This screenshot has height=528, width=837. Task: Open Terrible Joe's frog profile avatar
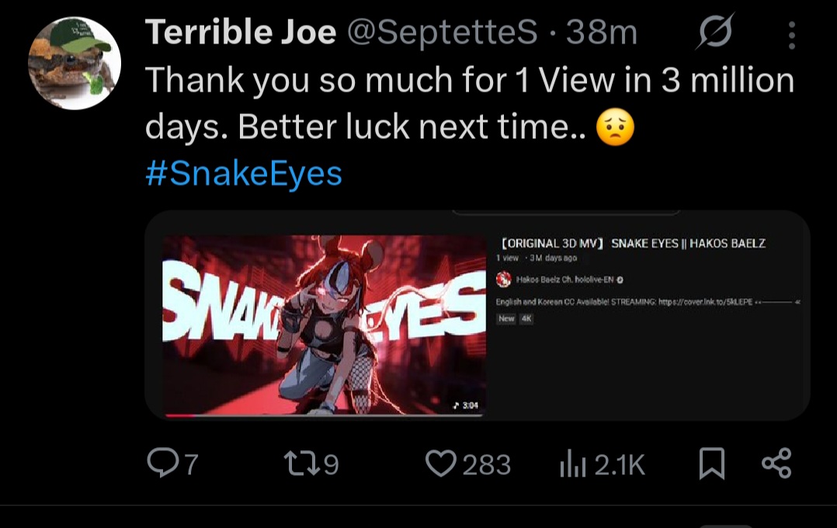pyautogui.click(x=75, y=64)
